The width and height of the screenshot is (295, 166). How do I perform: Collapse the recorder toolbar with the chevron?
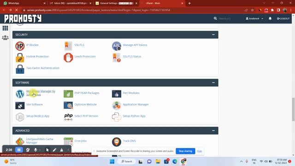(68, 150)
